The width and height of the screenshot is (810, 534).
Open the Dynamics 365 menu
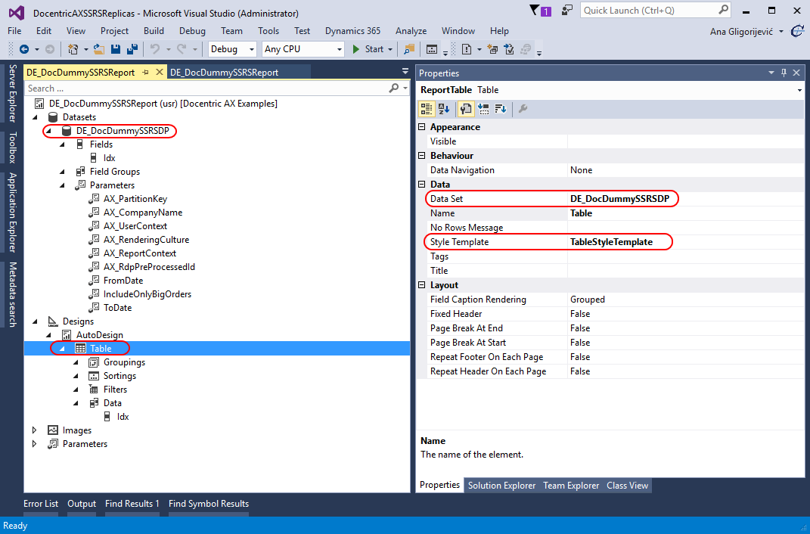click(353, 31)
